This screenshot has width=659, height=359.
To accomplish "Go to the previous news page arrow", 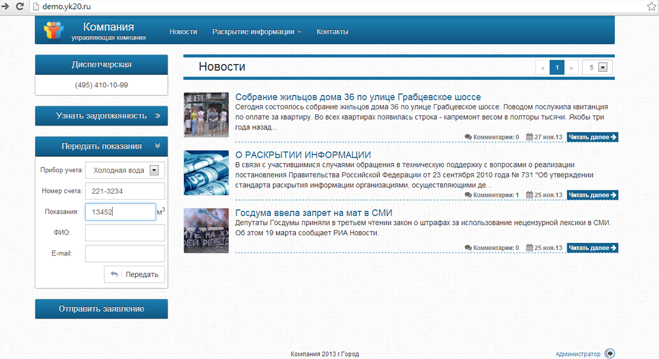I will coord(543,68).
